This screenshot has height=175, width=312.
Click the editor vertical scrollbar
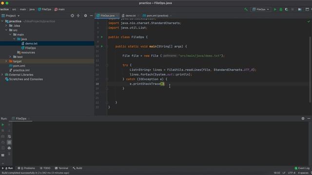[310, 70]
